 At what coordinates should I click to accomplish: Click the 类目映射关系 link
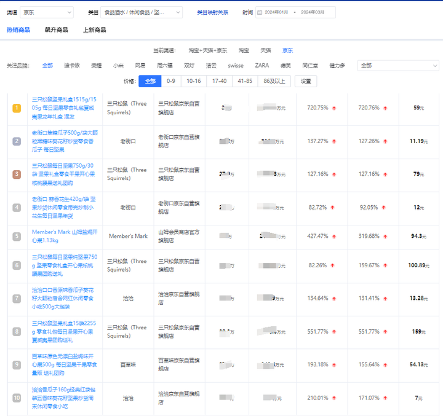click(x=212, y=12)
